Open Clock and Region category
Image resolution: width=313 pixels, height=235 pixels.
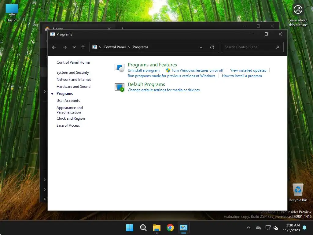pyautogui.click(x=71, y=118)
